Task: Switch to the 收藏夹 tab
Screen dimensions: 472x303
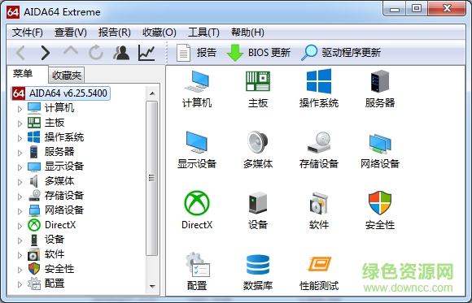Action: (67, 76)
